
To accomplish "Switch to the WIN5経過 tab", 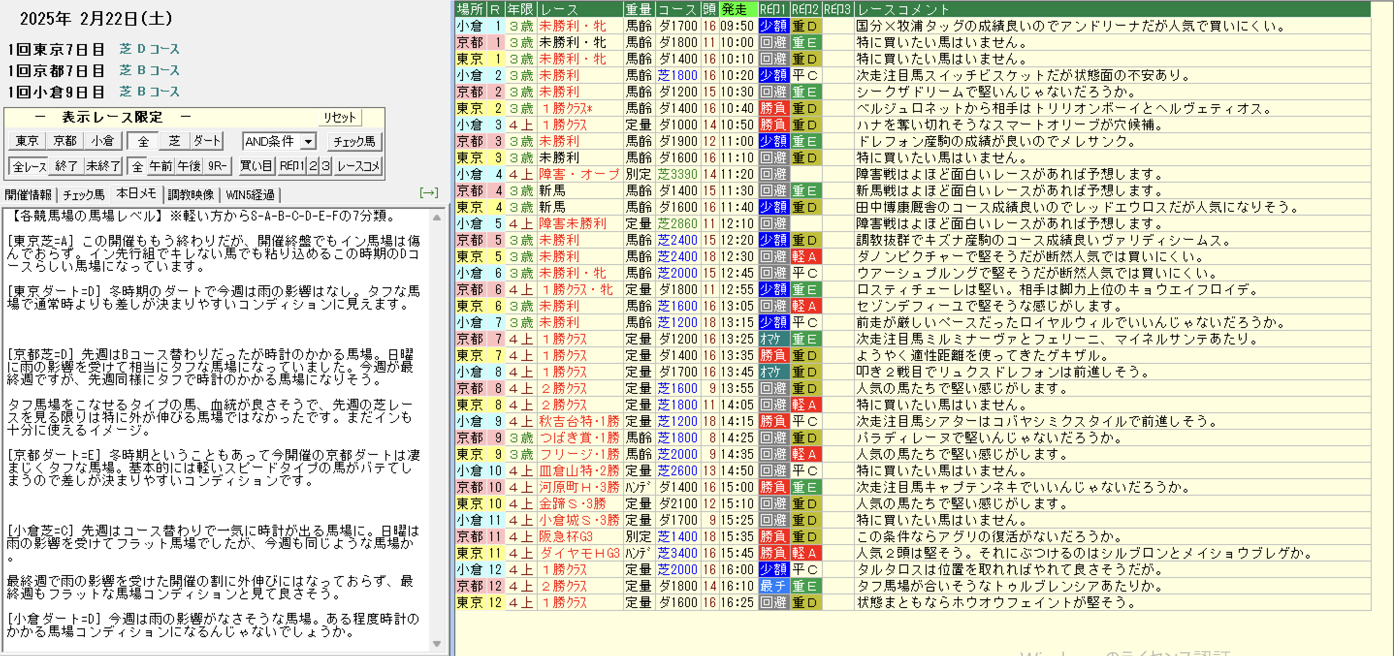I will pos(250,195).
